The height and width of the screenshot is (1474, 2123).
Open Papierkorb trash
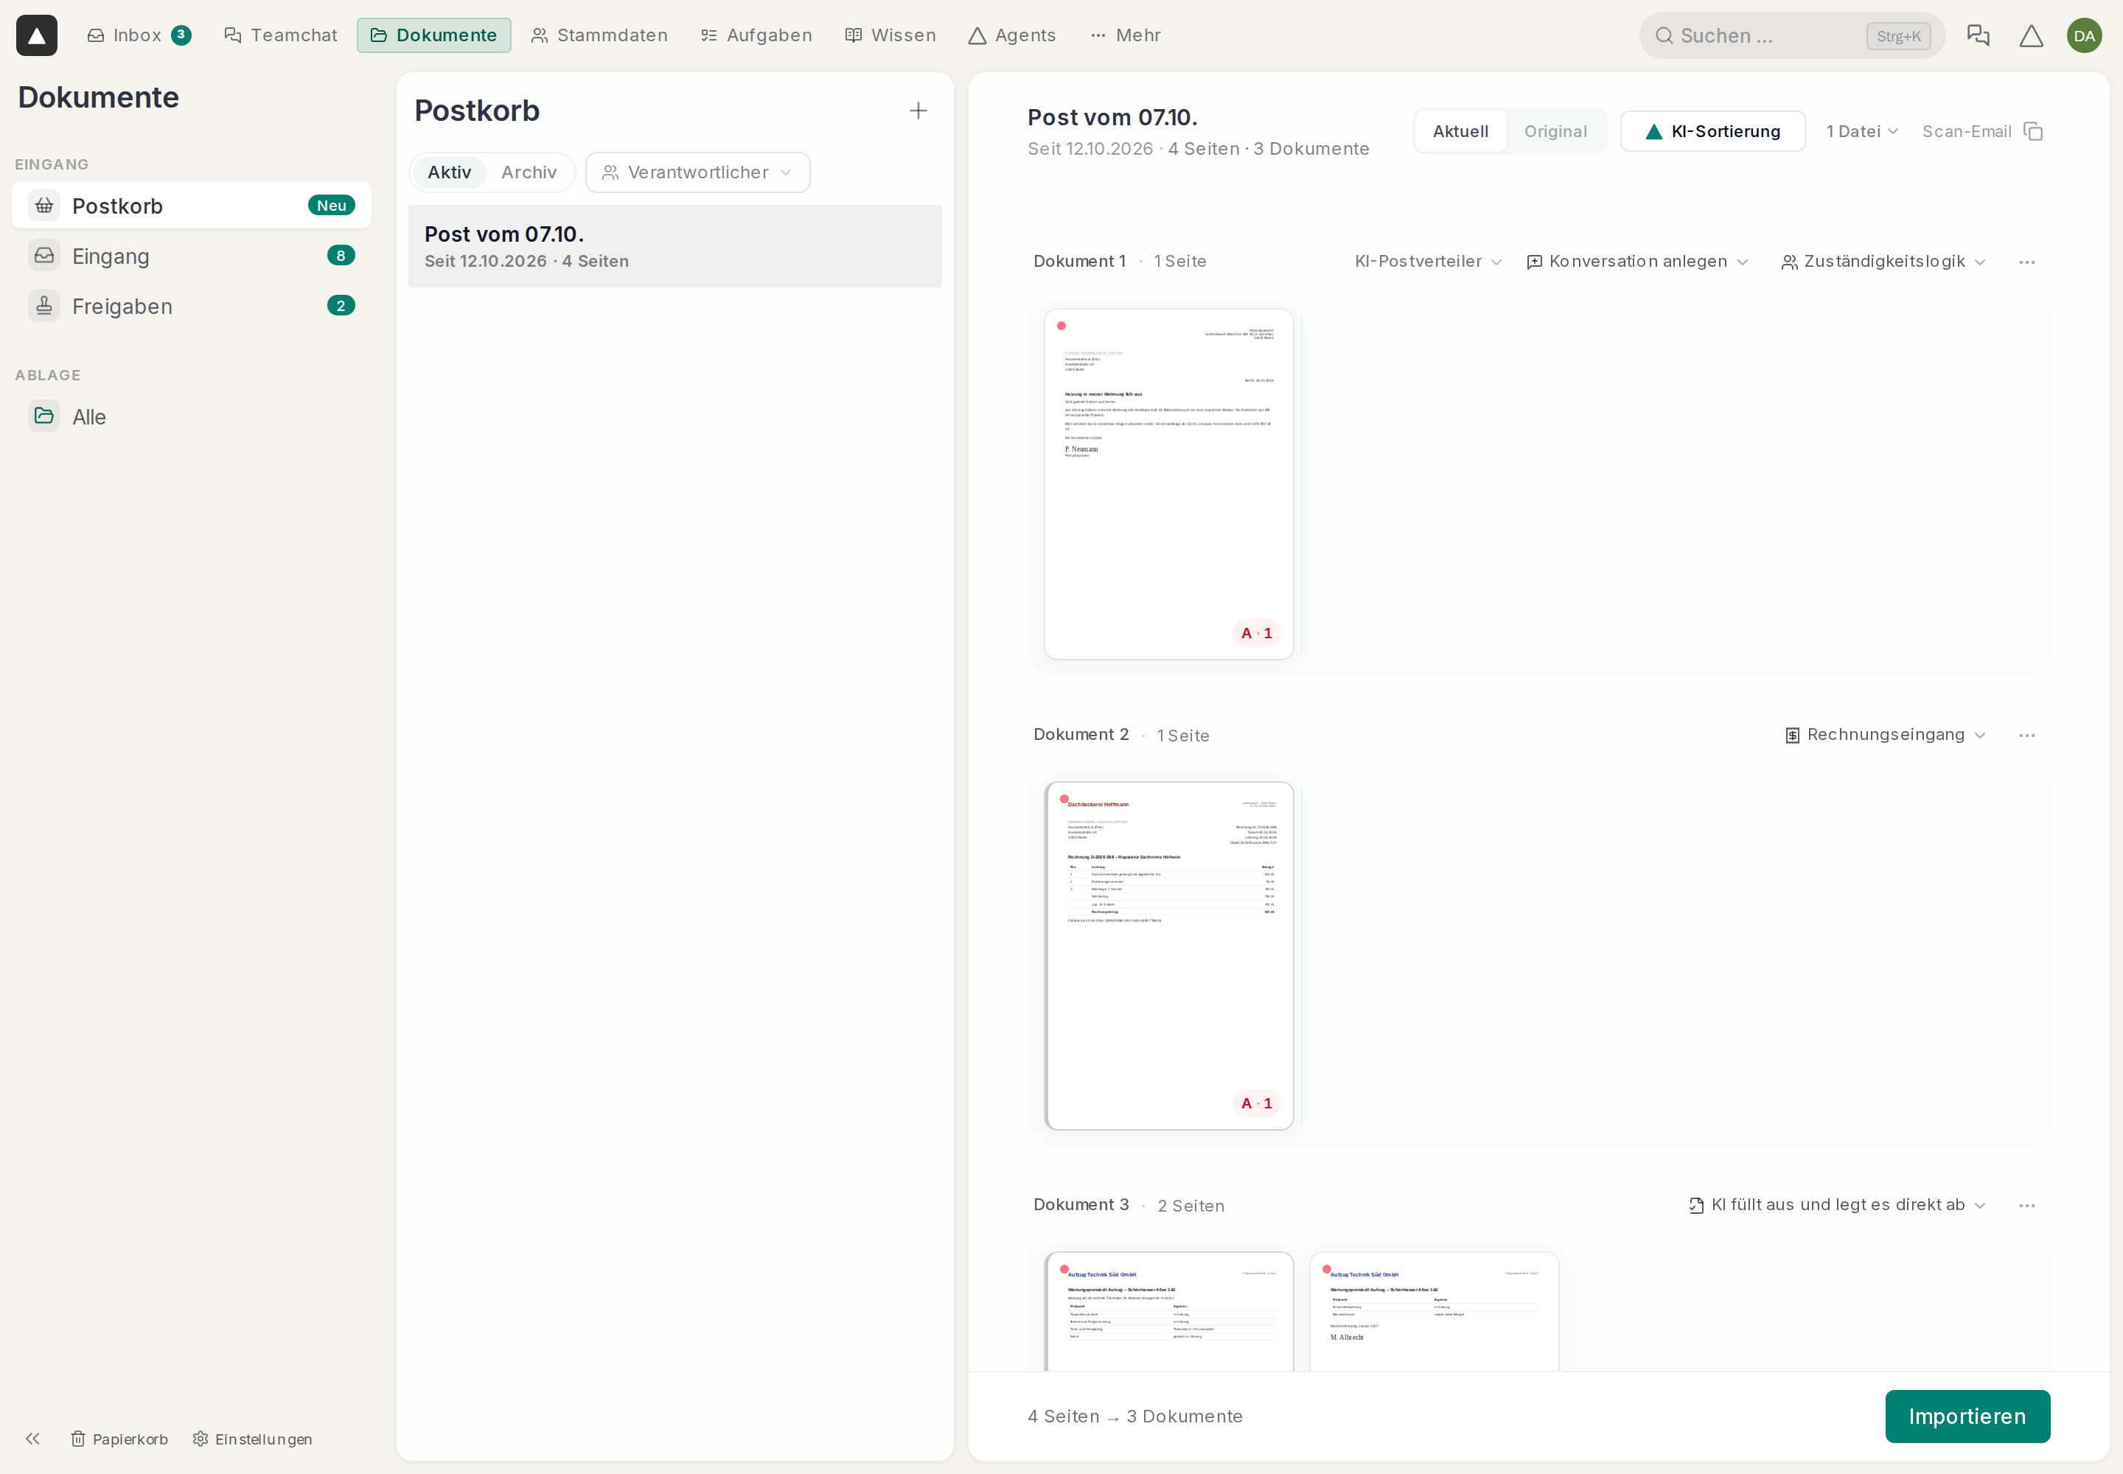click(120, 1439)
